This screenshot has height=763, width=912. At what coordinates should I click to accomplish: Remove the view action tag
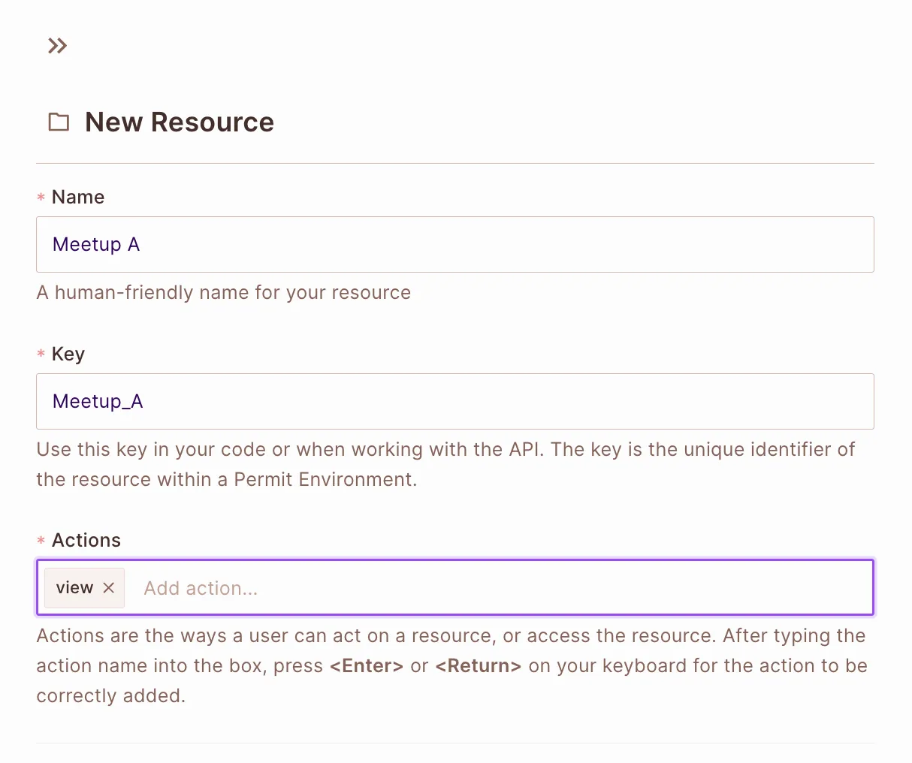pos(109,587)
